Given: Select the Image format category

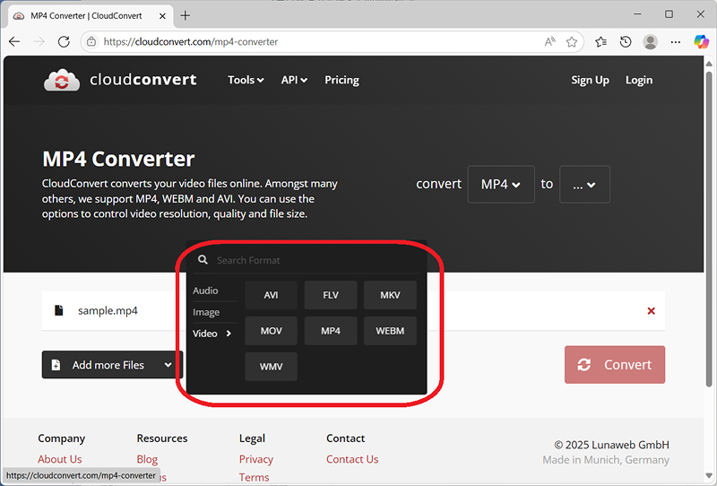Looking at the screenshot, I should [206, 312].
